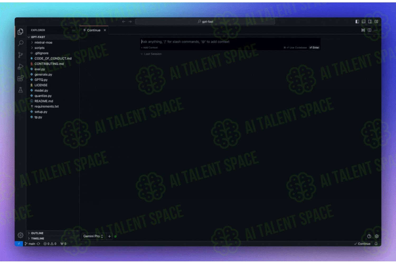396x264 pixels.
Task: Open the Run and Debug view
Action: click(x=20, y=67)
